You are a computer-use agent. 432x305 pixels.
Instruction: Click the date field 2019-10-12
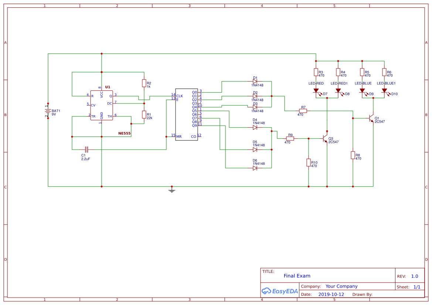331,295
